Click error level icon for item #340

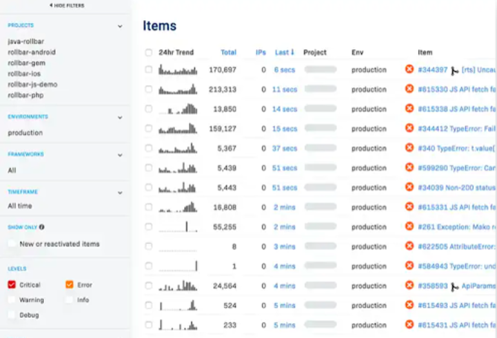(409, 147)
